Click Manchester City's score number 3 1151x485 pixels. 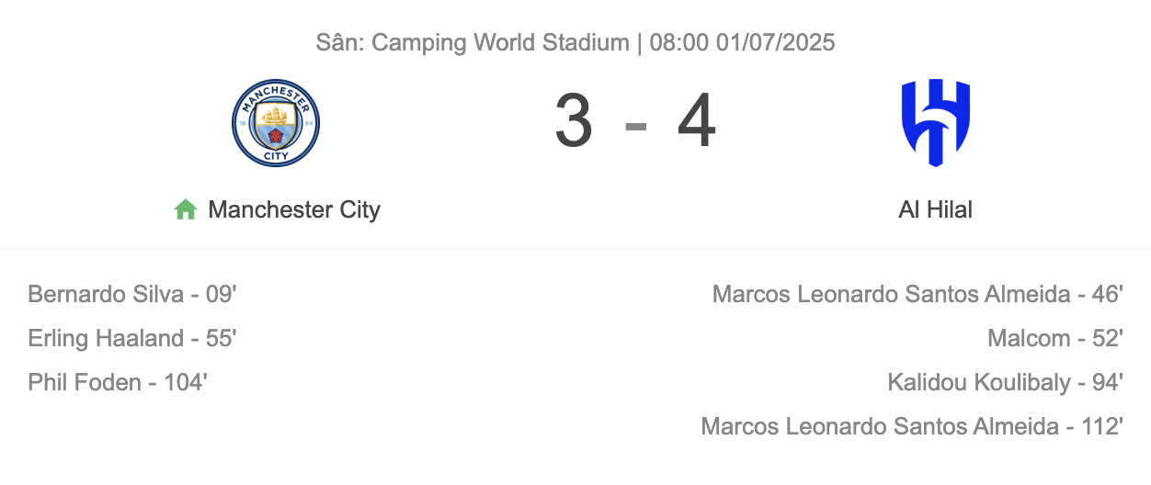click(574, 122)
